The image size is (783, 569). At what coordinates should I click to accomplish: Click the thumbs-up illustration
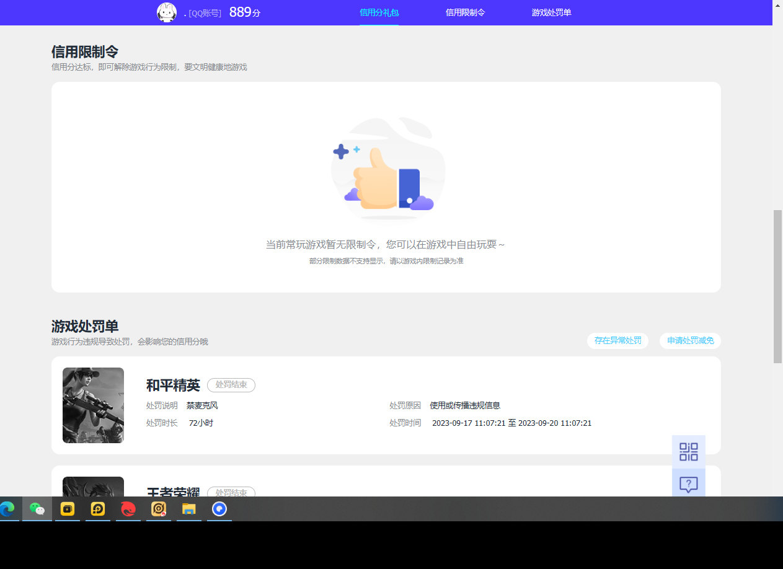[x=388, y=169]
